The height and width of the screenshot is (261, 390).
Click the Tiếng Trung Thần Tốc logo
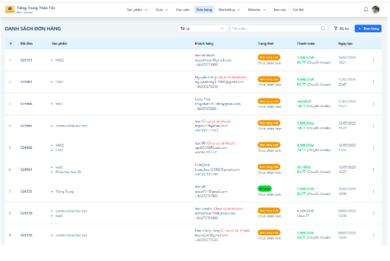point(8,10)
